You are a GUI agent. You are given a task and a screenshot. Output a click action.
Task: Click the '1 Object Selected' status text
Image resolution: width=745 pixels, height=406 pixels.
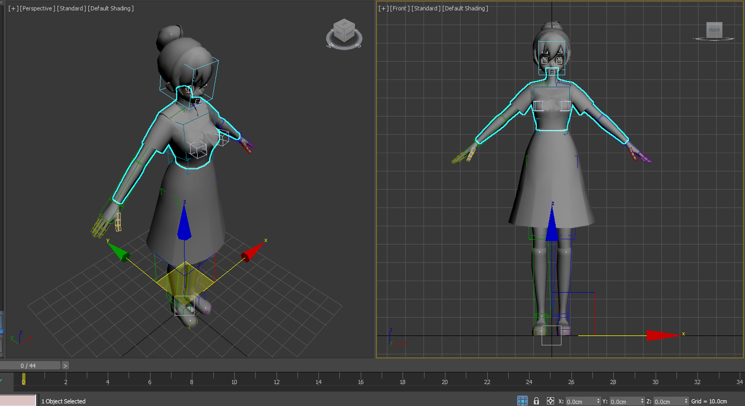[63, 401]
